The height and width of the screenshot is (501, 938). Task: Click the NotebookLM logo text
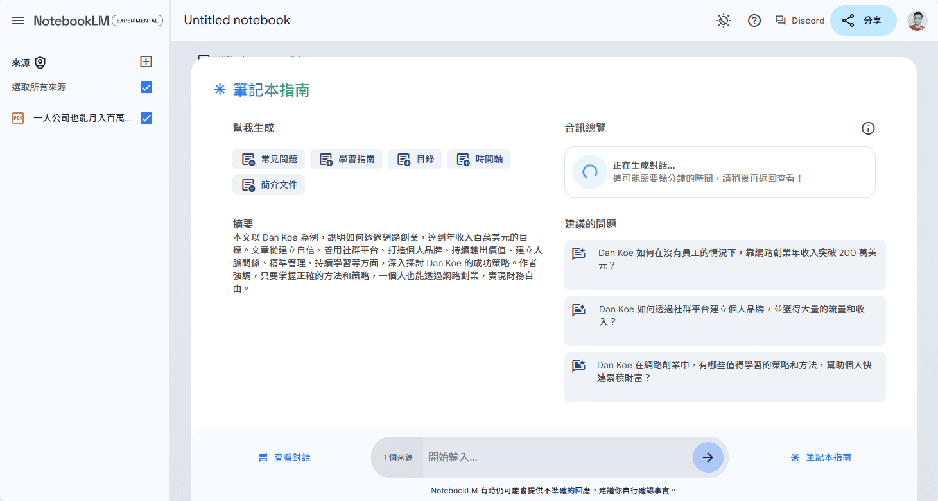[71, 21]
